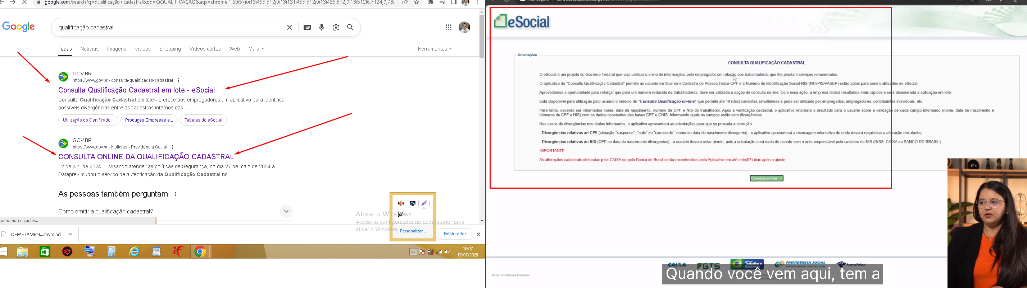Image resolution: width=1027 pixels, height=288 pixels.
Task: Open the Windows Start button
Action: click(4, 252)
